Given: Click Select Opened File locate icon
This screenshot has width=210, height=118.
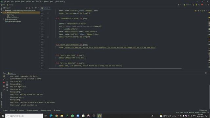Looking at the screenshot, I should 26,8.
